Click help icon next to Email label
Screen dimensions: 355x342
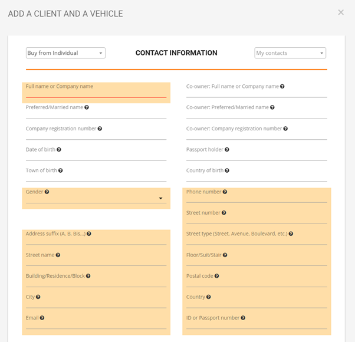[x=42, y=318]
